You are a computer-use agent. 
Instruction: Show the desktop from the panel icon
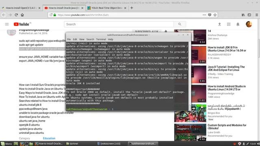16,144
